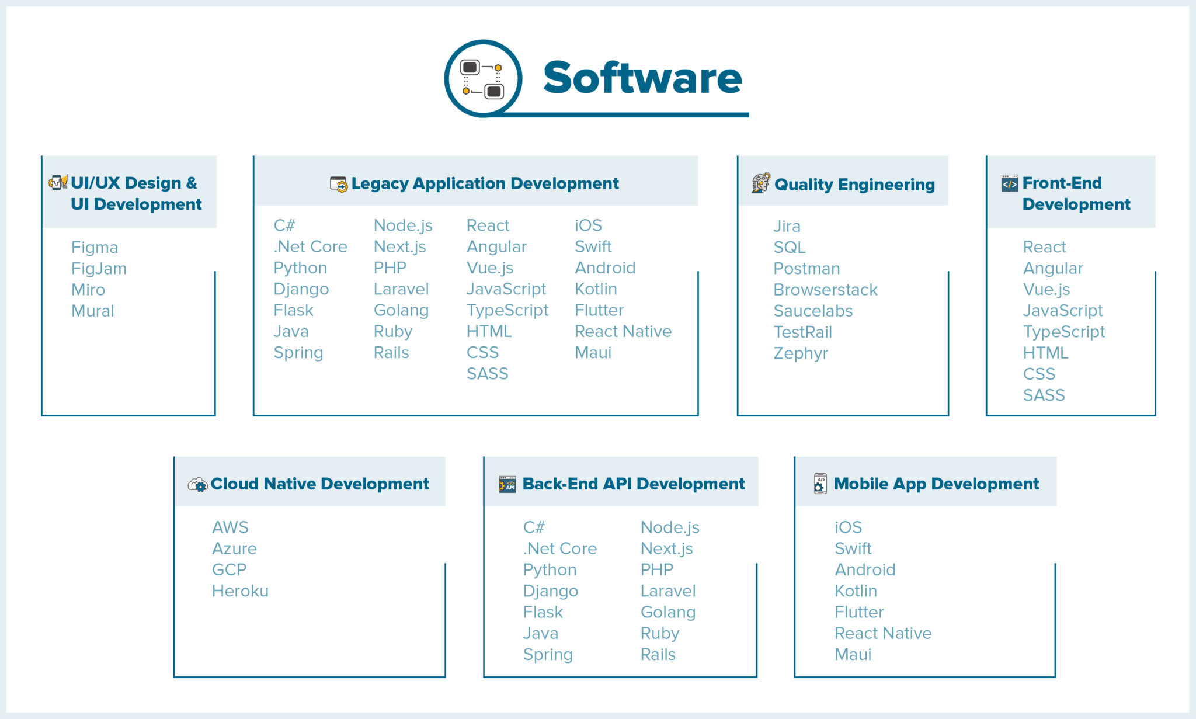This screenshot has width=1196, height=719.
Task: Click SQL in Quality Engineering
Action: [790, 248]
